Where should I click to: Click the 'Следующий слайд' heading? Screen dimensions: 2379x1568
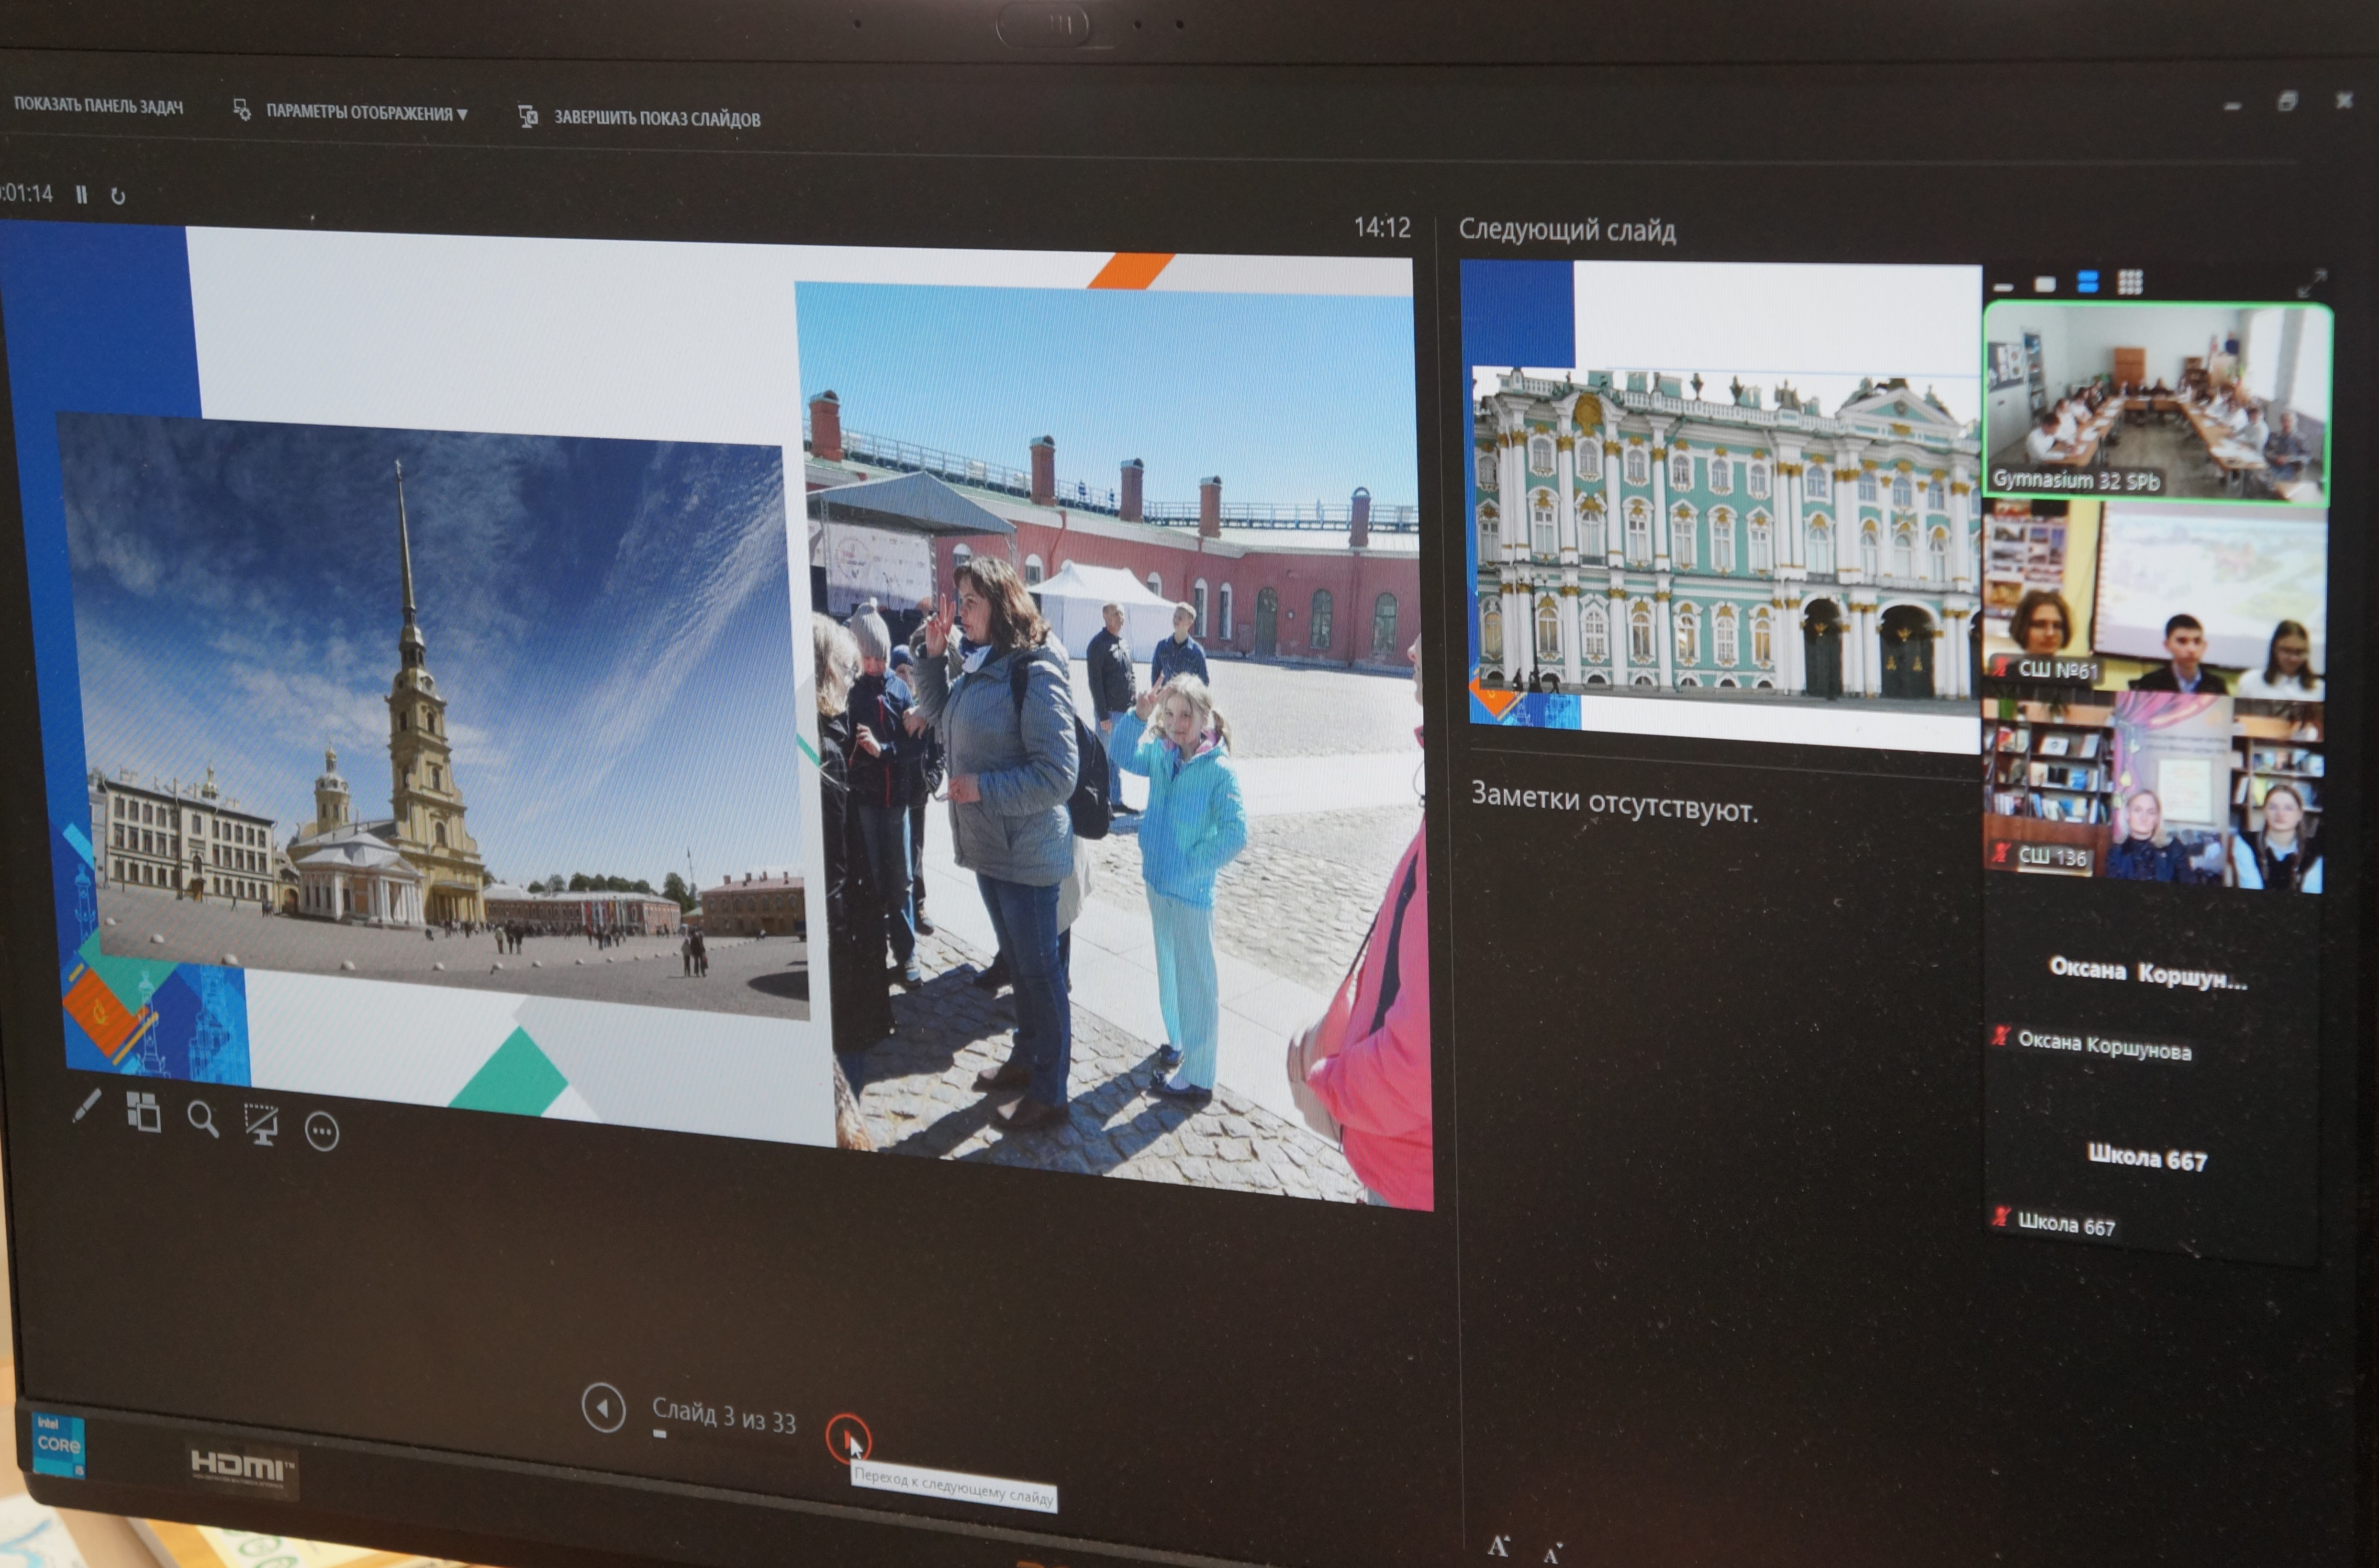[x=1567, y=230]
